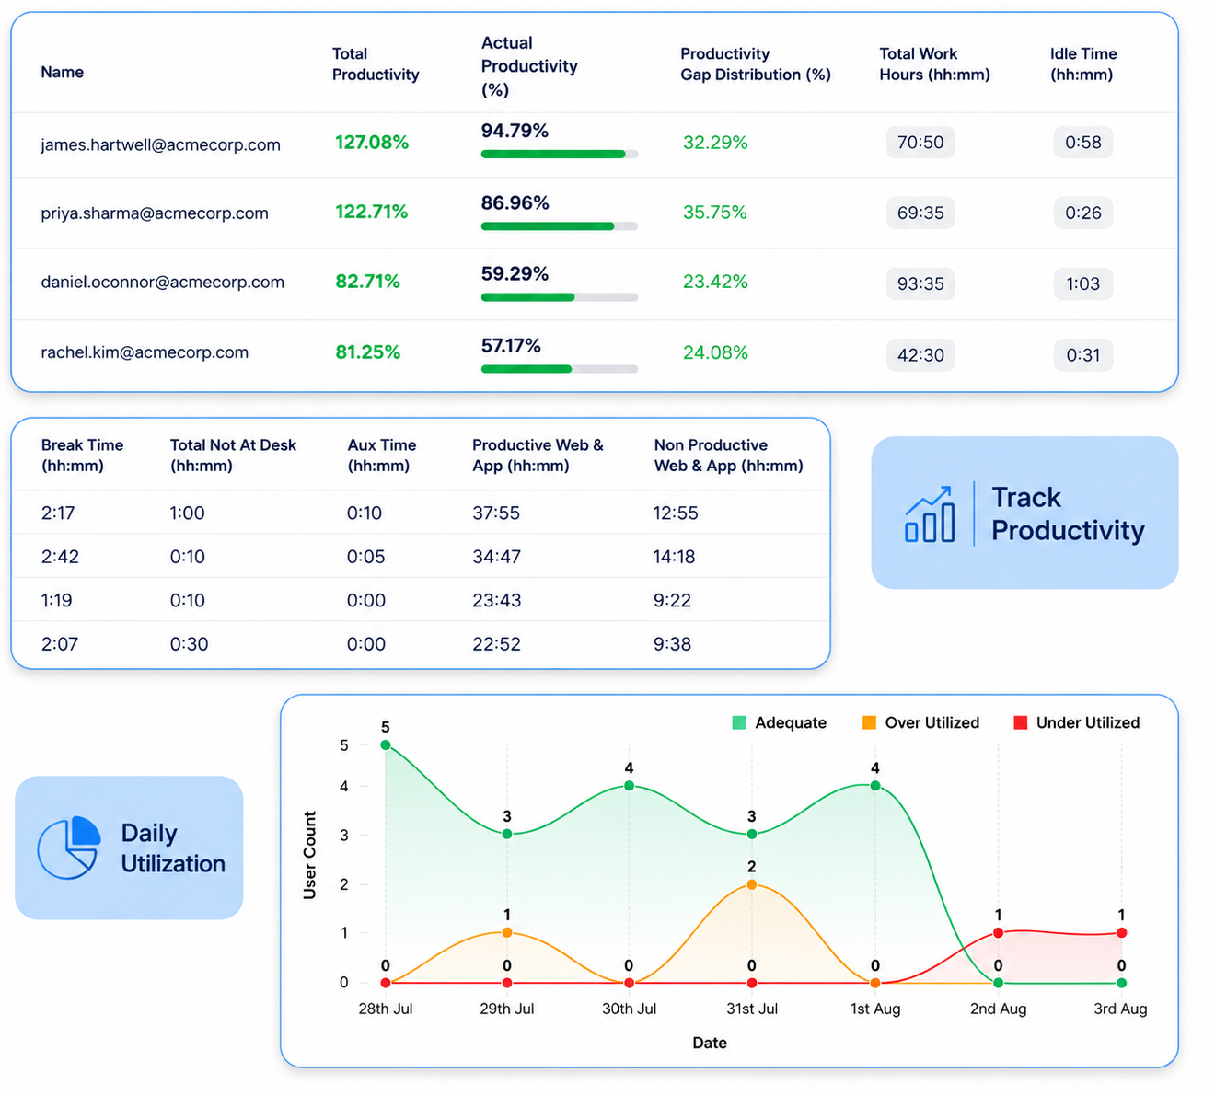Click the 0:58 idle time badge
The height and width of the screenshot is (1096, 1215).
tap(1083, 143)
